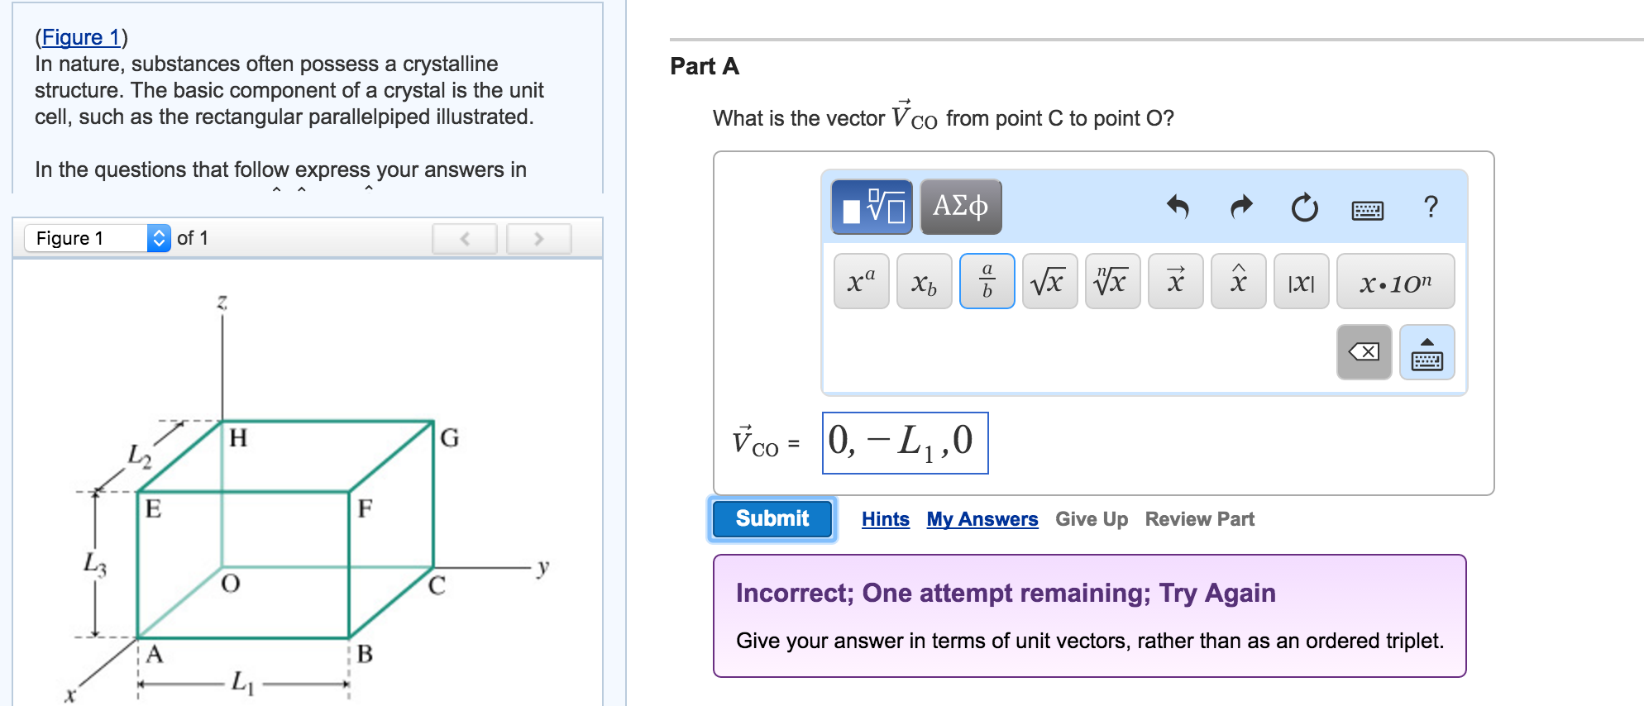Insert the superscript exponent template

[861, 281]
